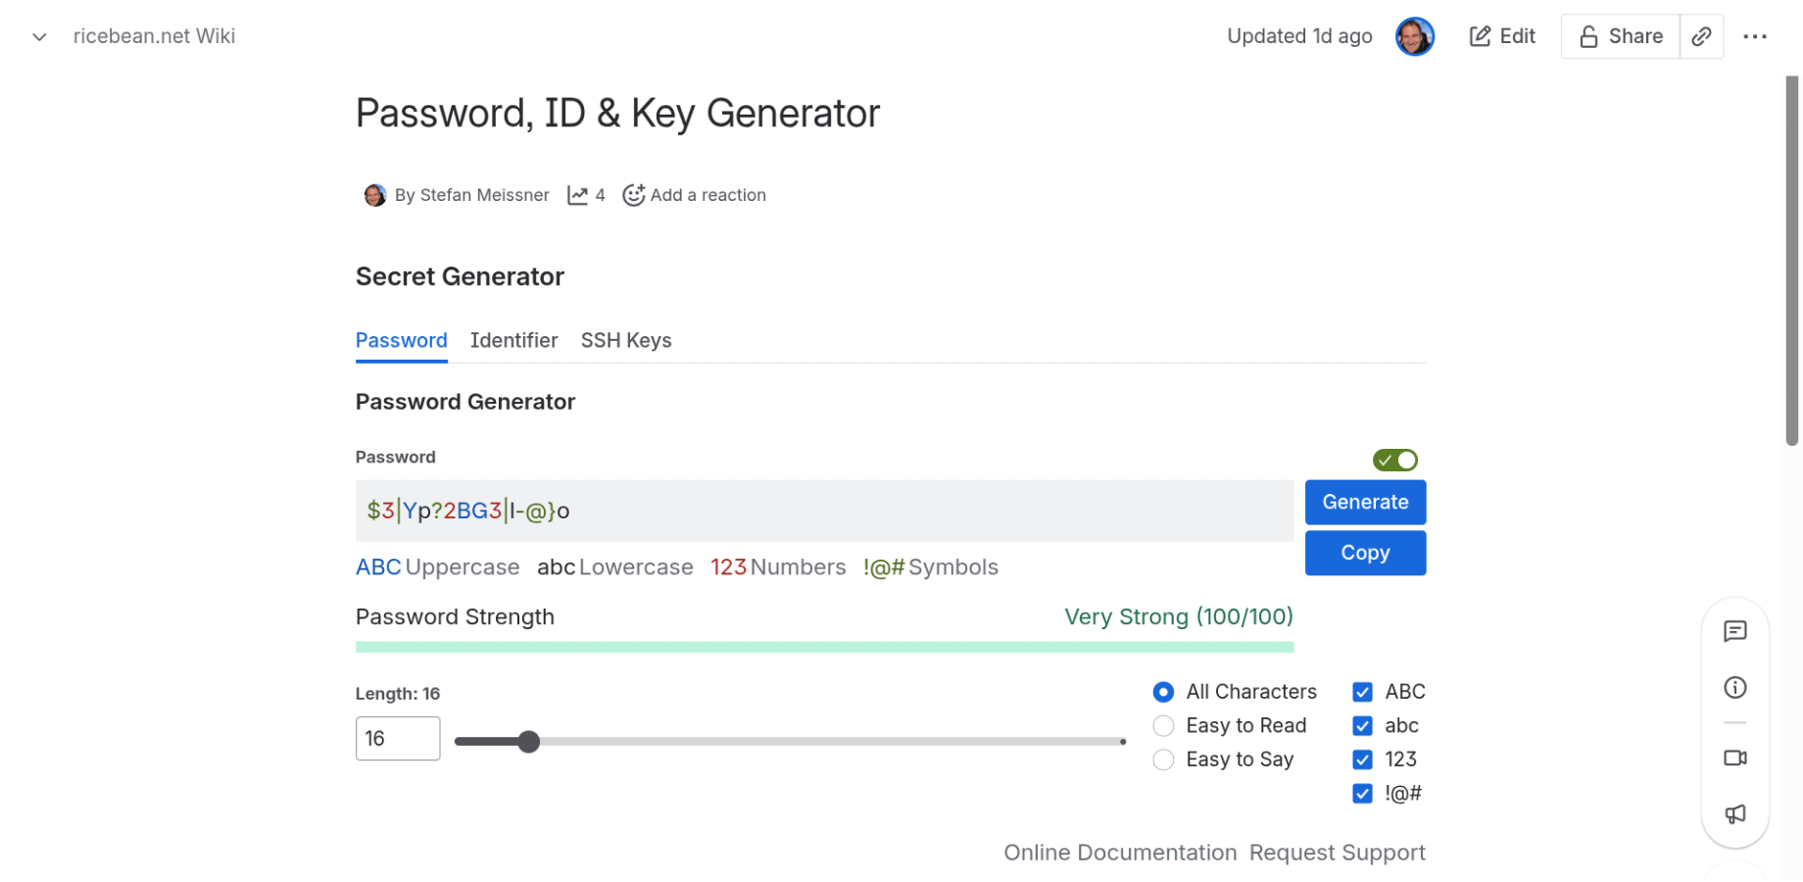1803x882 pixels.
Task: Click author Stefan Meissner's name
Action: click(x=484, y=195)
